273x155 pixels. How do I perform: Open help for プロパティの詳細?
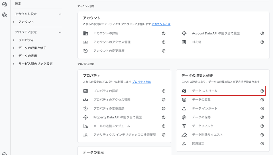pos(164,91)
